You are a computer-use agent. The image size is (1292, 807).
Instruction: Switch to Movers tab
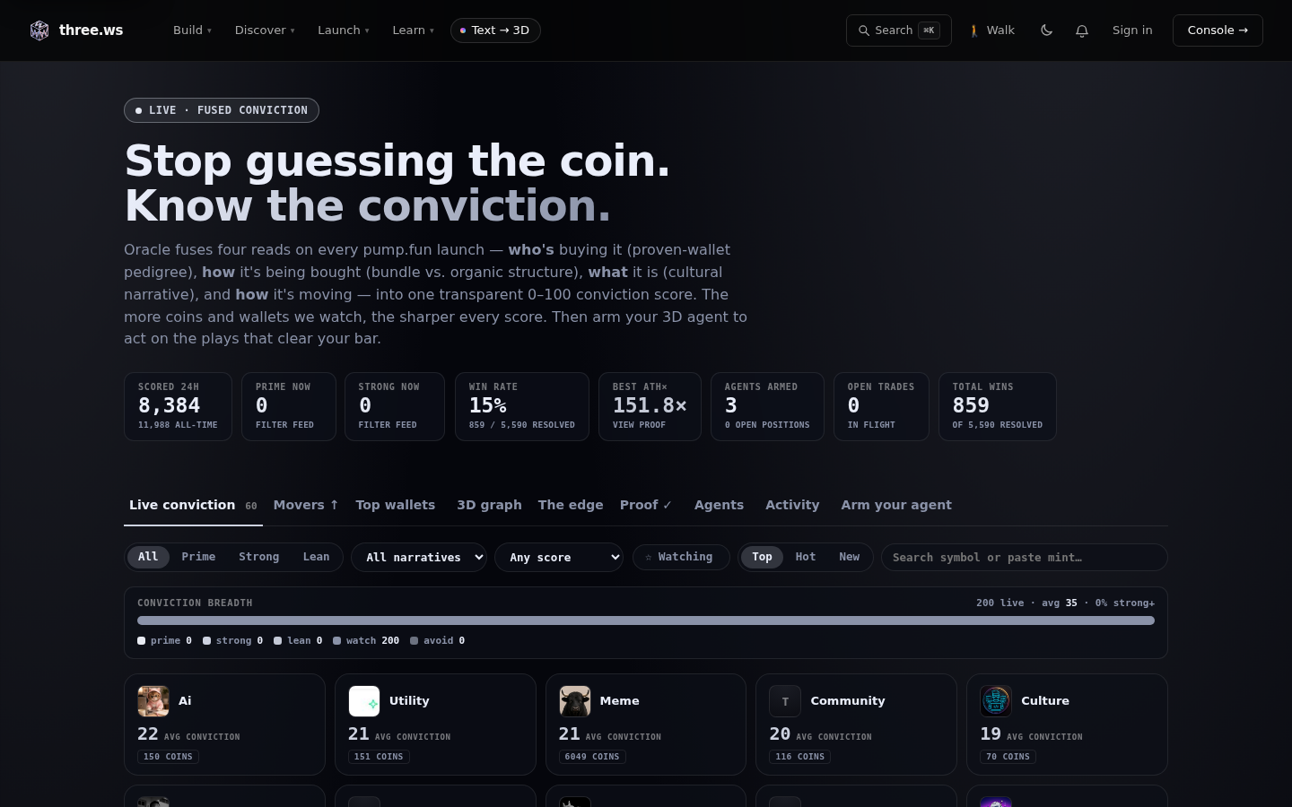pyautogui.click(x=306, y=506)
